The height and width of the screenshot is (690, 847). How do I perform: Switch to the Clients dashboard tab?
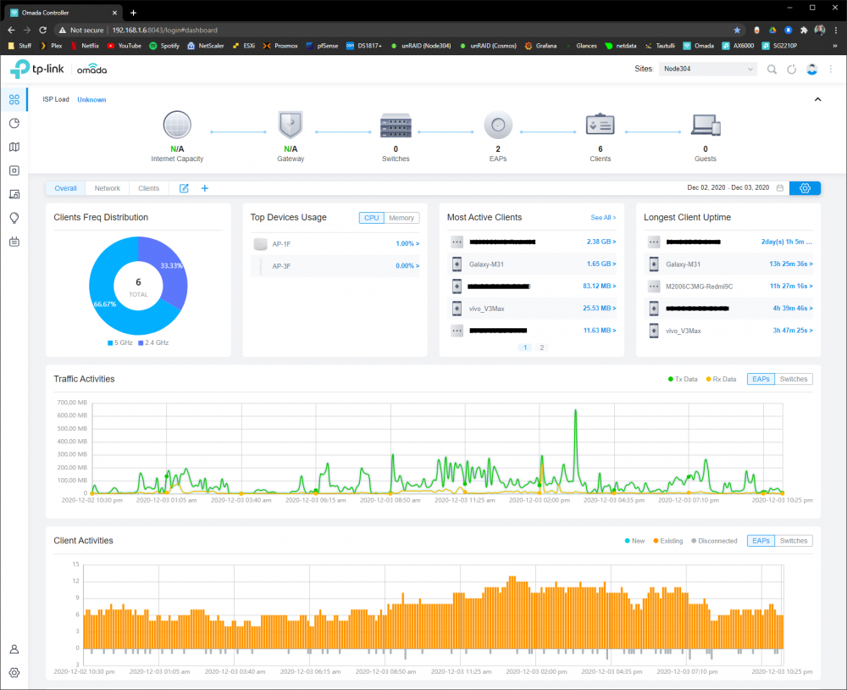[x=148, y=188]
